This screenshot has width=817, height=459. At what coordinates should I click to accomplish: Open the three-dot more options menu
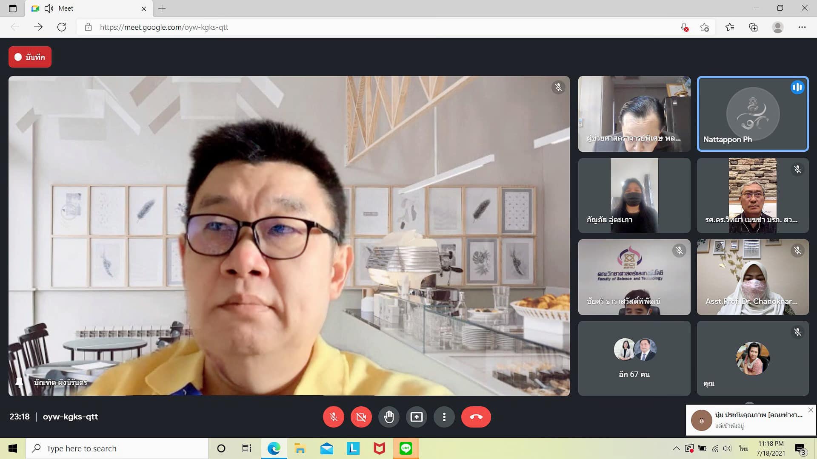[444, 417]
